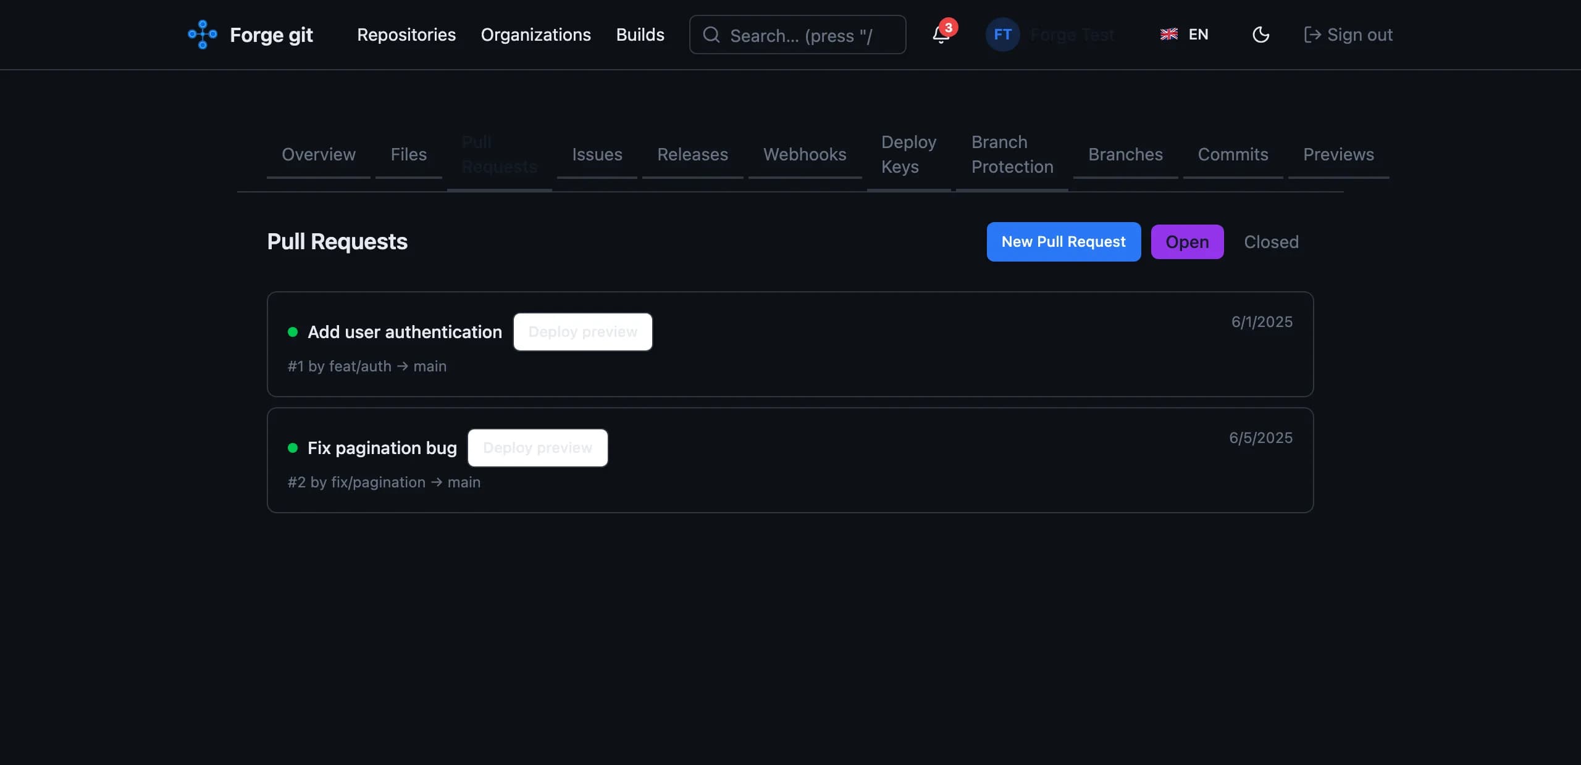
Task: Switch to the Files tab
Action: pos(408,154)
